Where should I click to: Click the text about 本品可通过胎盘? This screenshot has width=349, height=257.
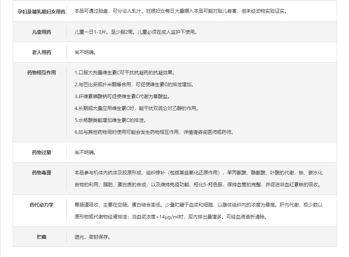click(x=180, y=11)
